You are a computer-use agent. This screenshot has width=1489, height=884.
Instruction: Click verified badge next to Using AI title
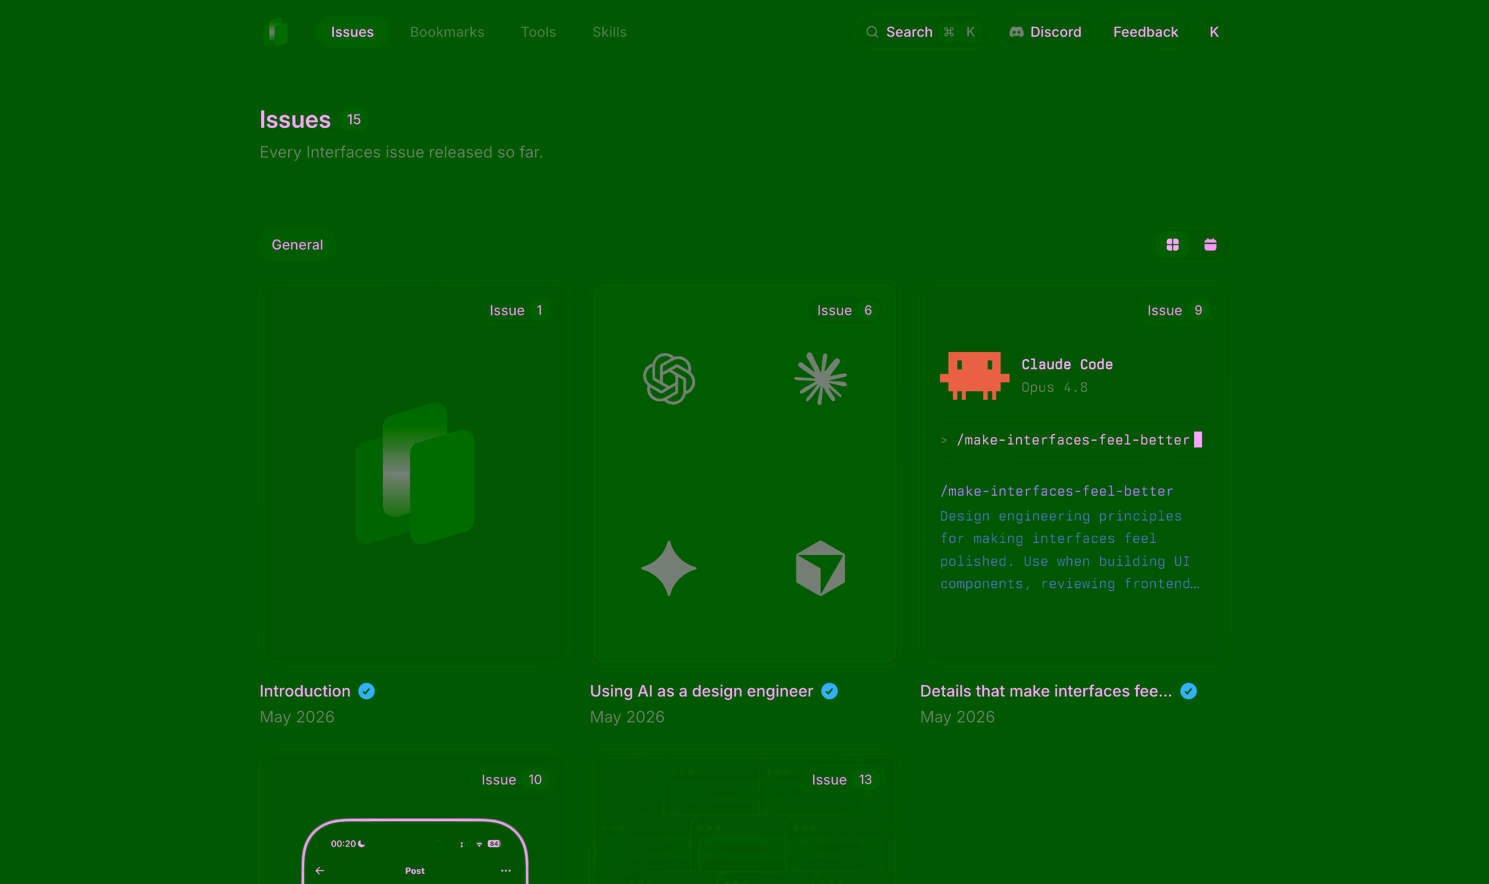[830, 691]
